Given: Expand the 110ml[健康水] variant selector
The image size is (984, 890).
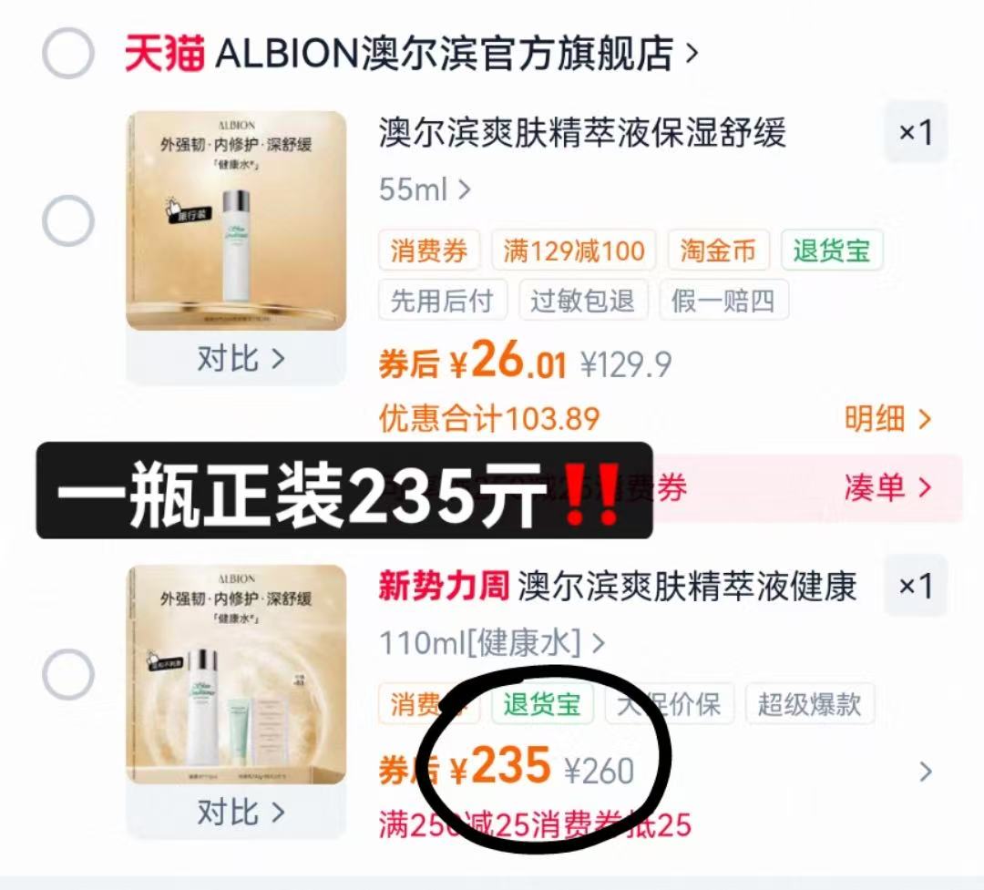Looking at the screenshot, I should pyautogui.click(x=492, y=643).
